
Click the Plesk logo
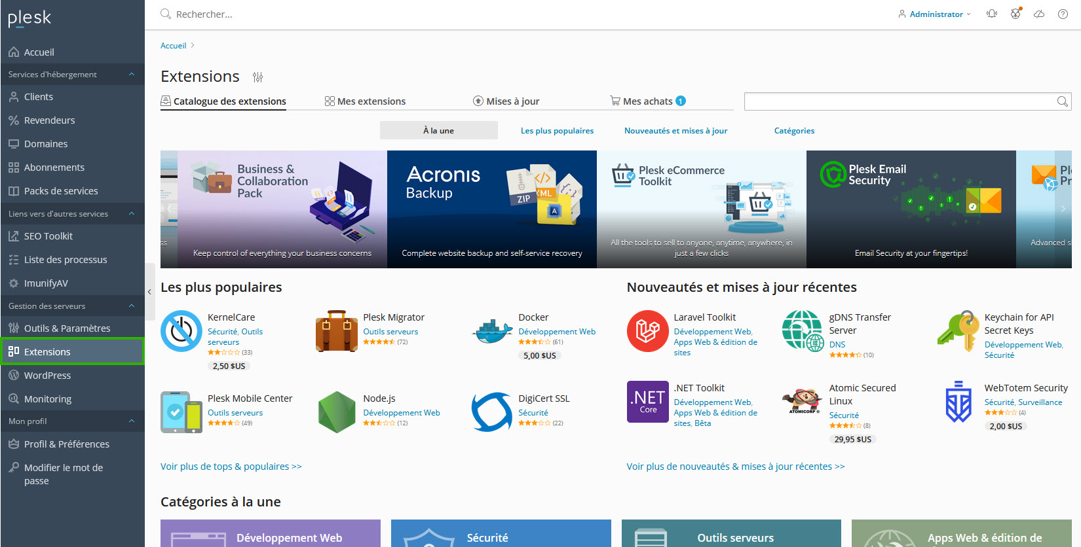click(29, 18)
